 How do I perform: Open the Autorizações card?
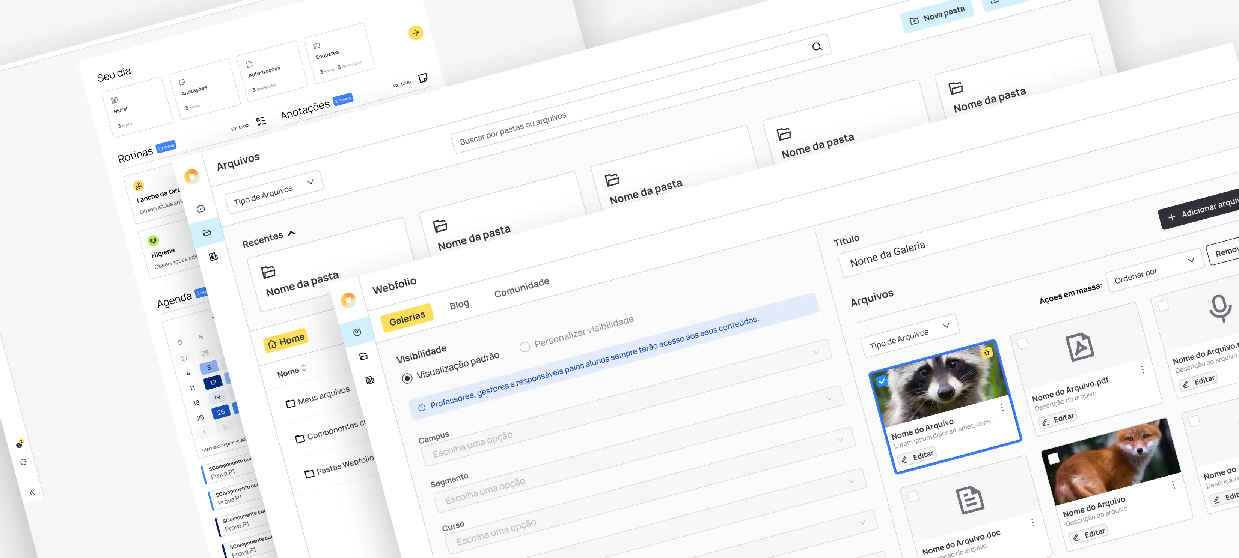pyautogui.click(x=272, y=71)
